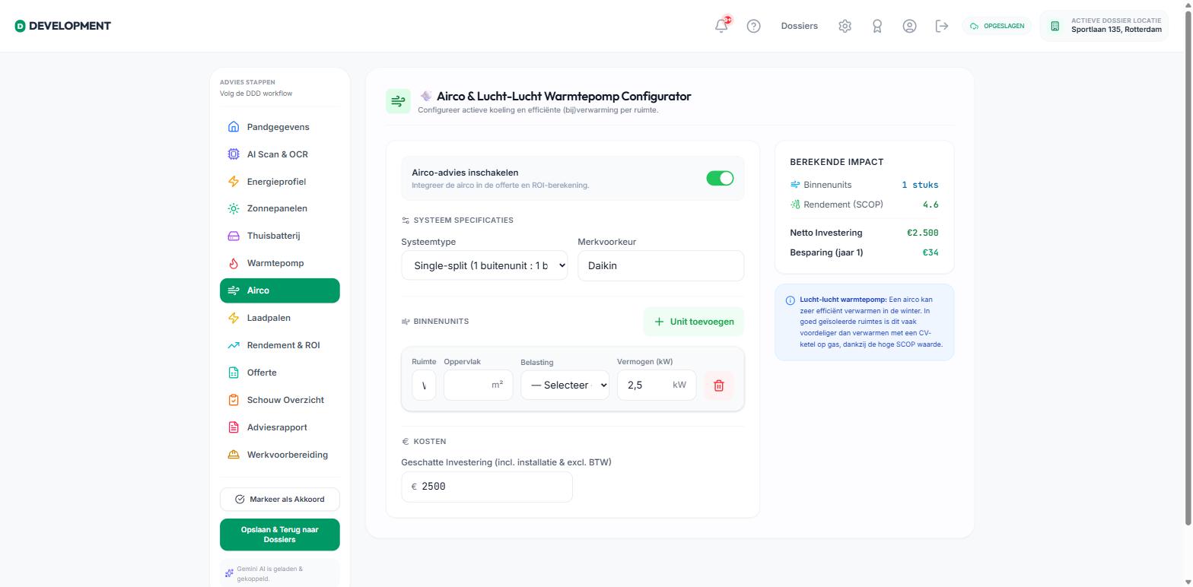Toggle Airco-advies inschakelen switch
Viewport: 1193px width, 587px height.
tap(720, 178)
